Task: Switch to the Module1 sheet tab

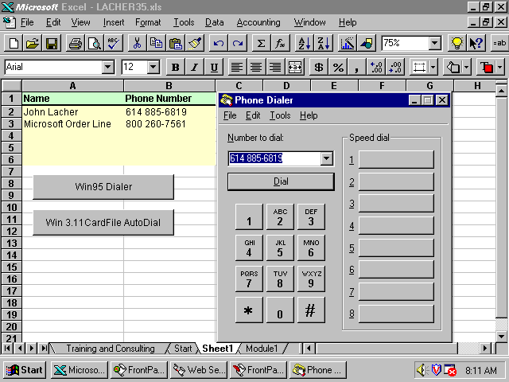Action: pyautogui.click(x=262, y=349)
